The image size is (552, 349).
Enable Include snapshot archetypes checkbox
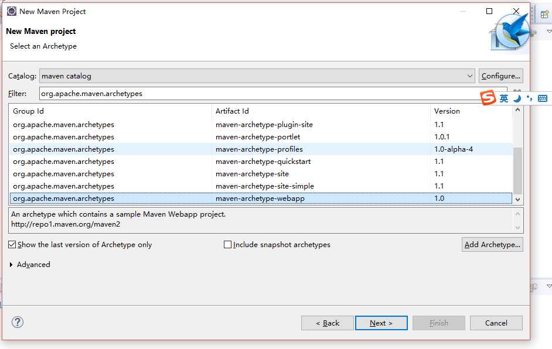pos(228,245)
